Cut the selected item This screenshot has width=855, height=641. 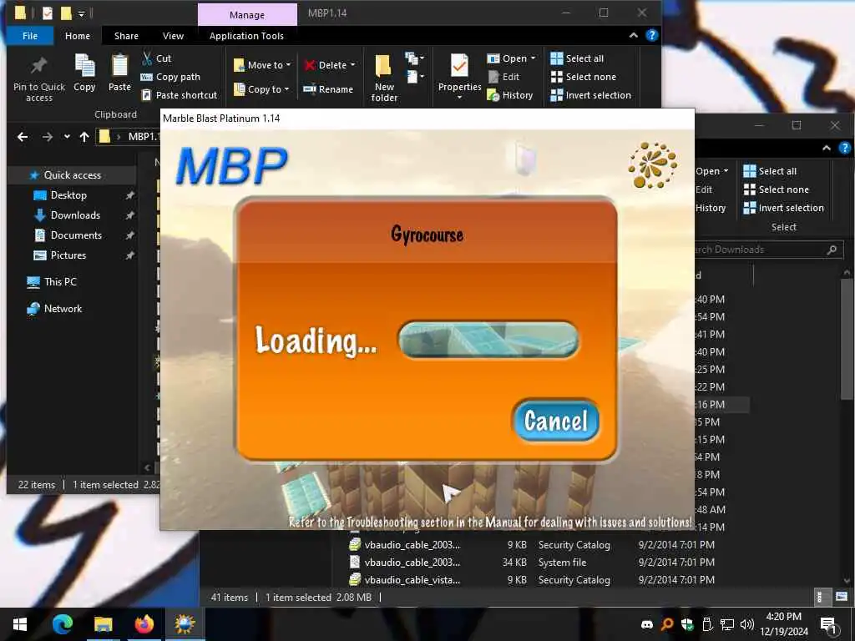156,58
